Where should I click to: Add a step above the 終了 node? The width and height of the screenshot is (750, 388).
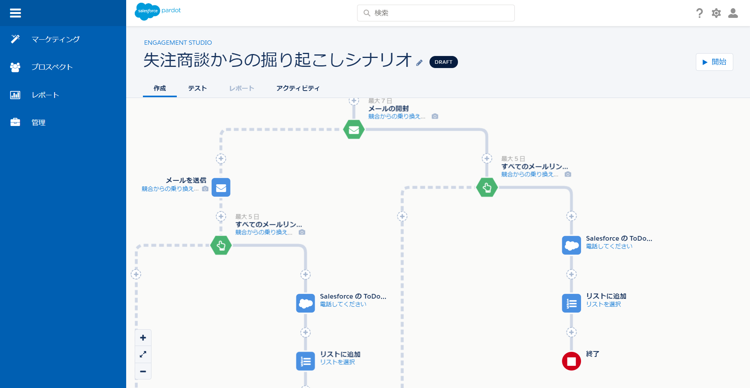click(571, 332)
